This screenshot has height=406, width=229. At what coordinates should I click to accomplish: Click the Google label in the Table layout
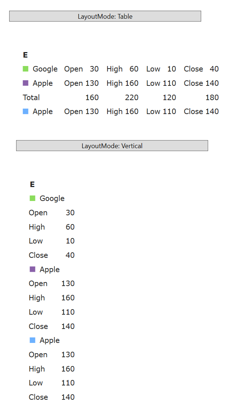(x=45, y=69)
